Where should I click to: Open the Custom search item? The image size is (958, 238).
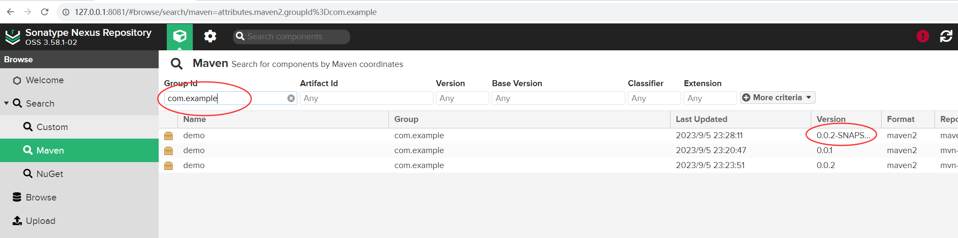tap(52, 127)
